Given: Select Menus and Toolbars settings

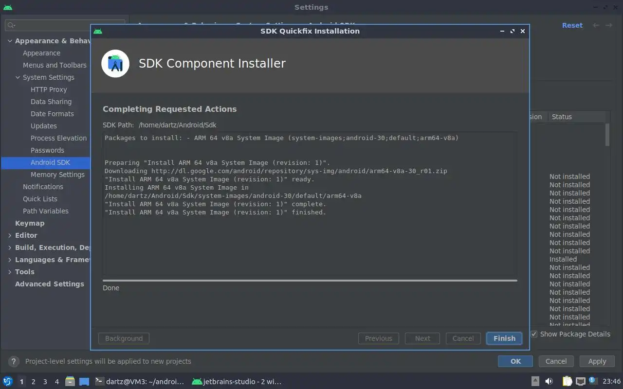Looking at the screenshot, I should pos(55,65).
